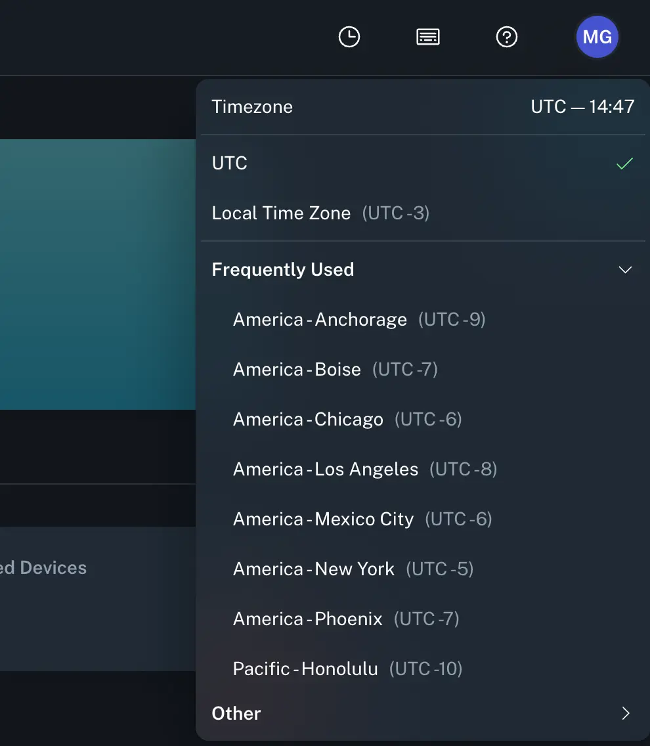Click the chevron next to Frequently Used

tap(624, 269)
